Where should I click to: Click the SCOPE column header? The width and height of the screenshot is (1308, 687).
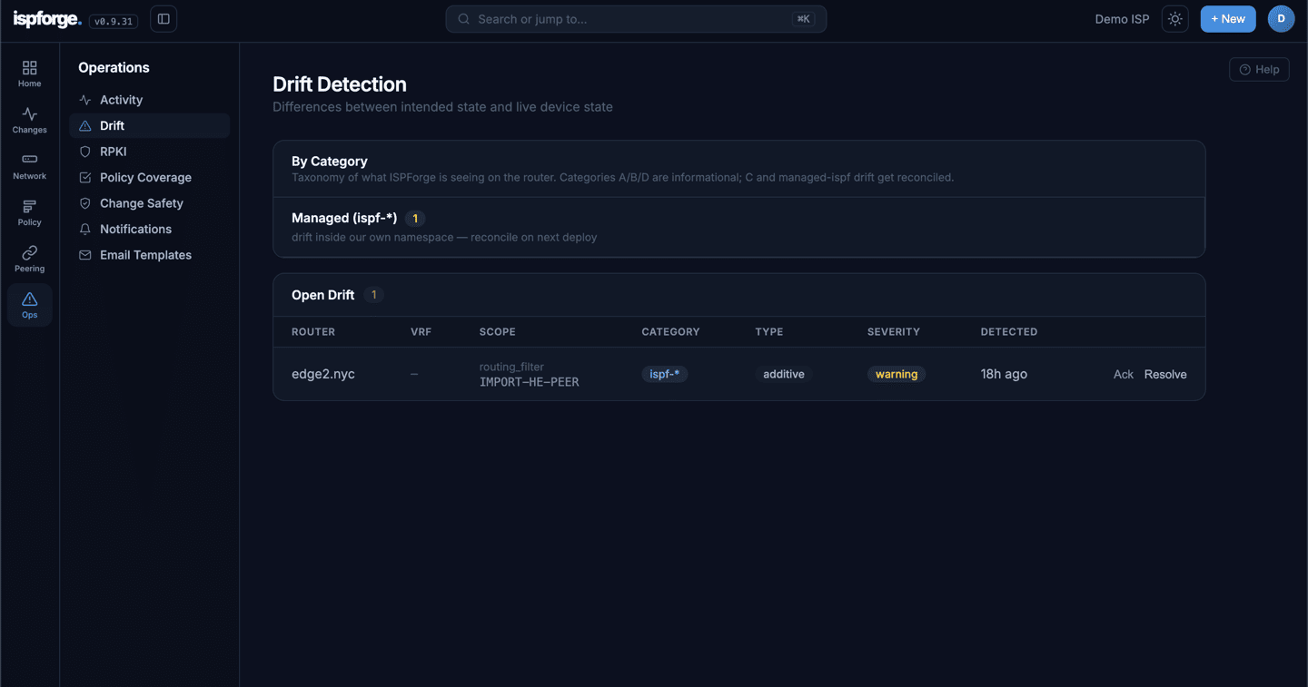tap(498, 332)
